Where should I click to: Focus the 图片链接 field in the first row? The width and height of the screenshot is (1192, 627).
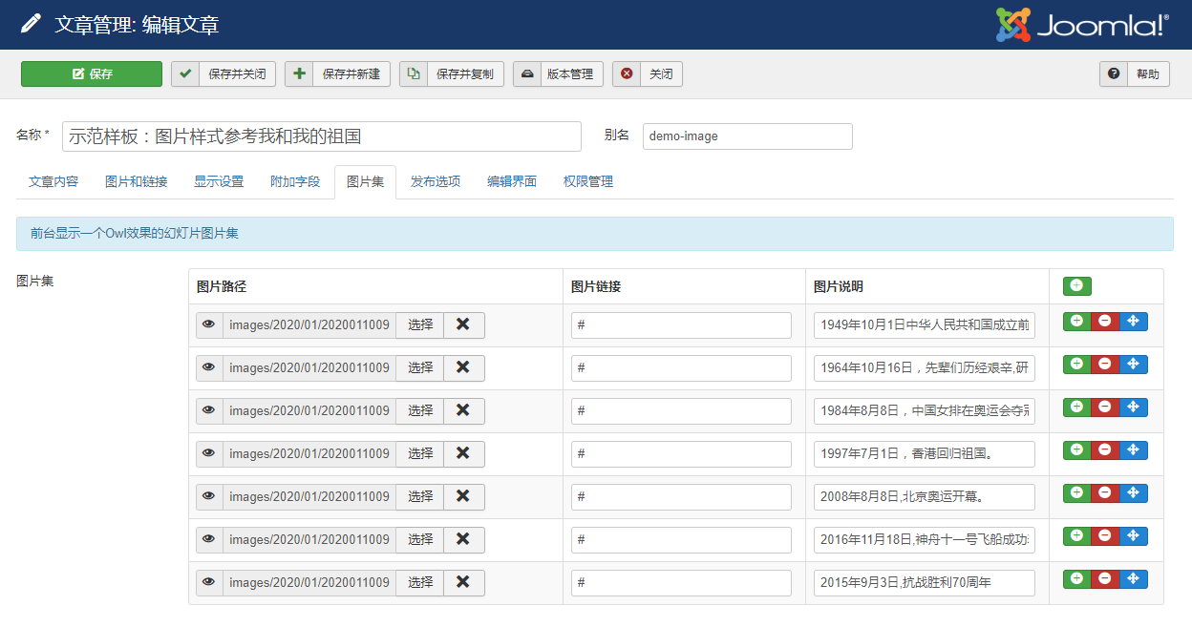[681, 325]
